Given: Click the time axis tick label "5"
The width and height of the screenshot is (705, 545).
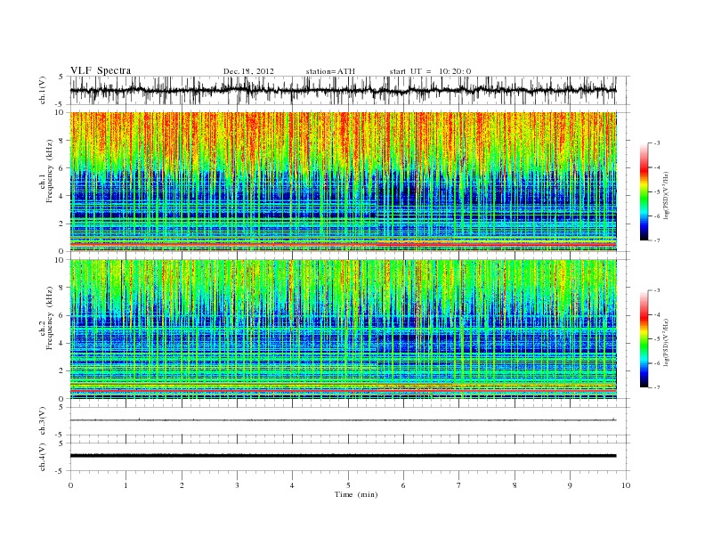Looking at the screenshot, I should (348, 485).
